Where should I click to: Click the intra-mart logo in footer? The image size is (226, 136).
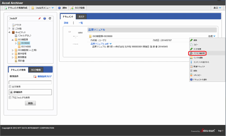(207, 130)
